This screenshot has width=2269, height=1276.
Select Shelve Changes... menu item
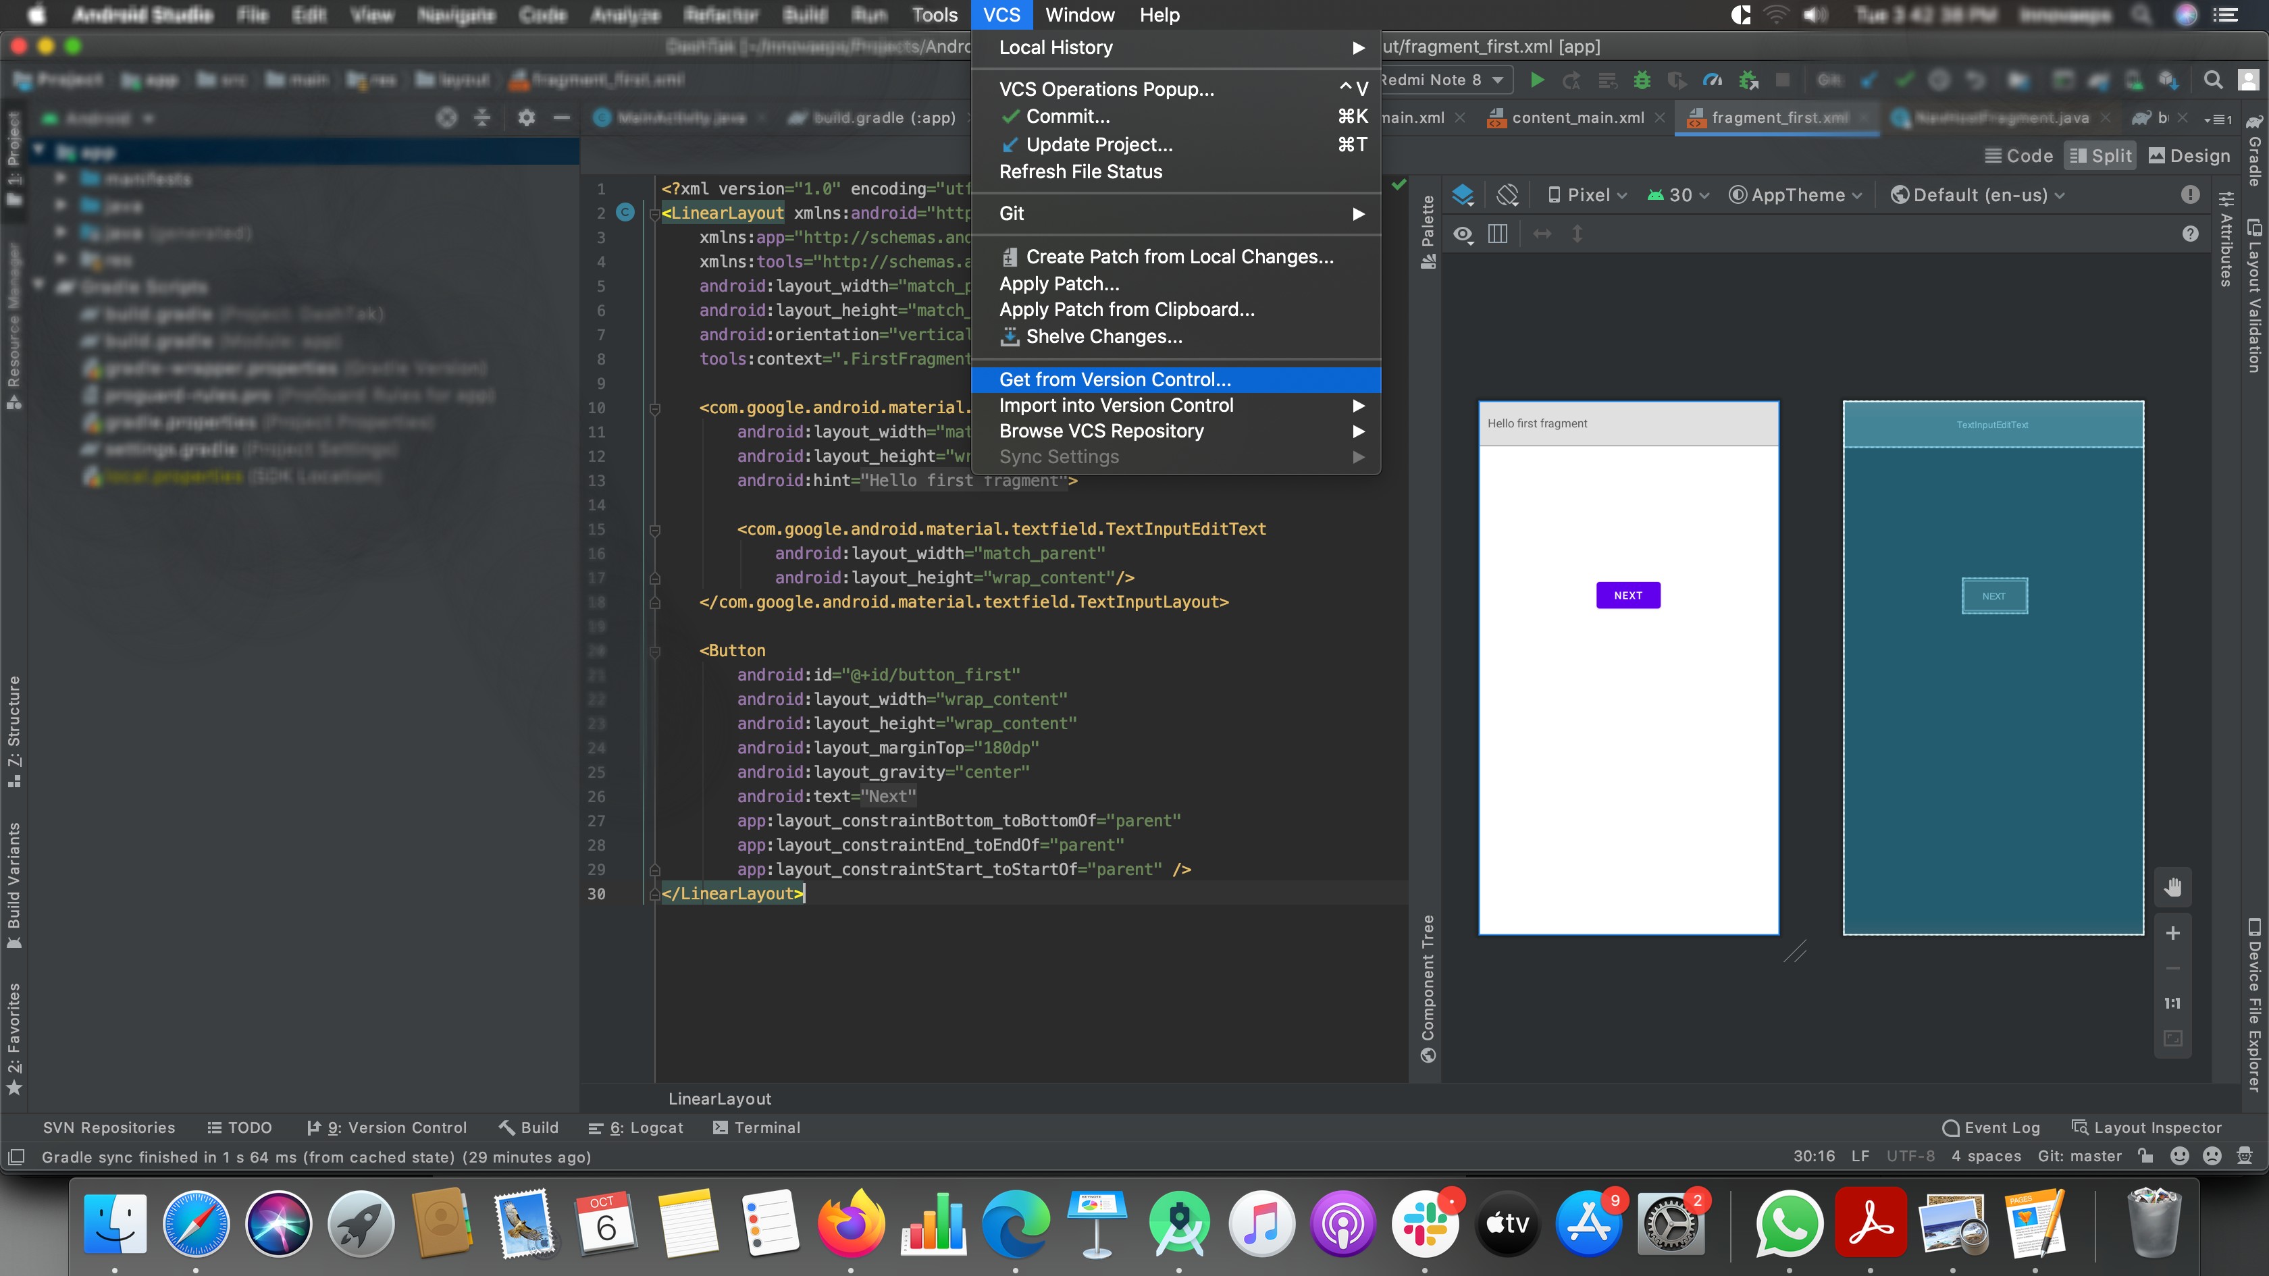point(1176,336)
